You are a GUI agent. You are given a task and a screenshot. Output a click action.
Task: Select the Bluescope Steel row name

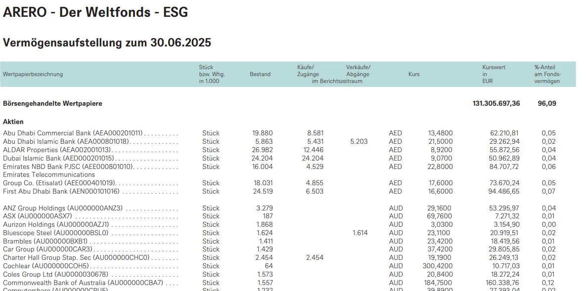coord(55,233)
